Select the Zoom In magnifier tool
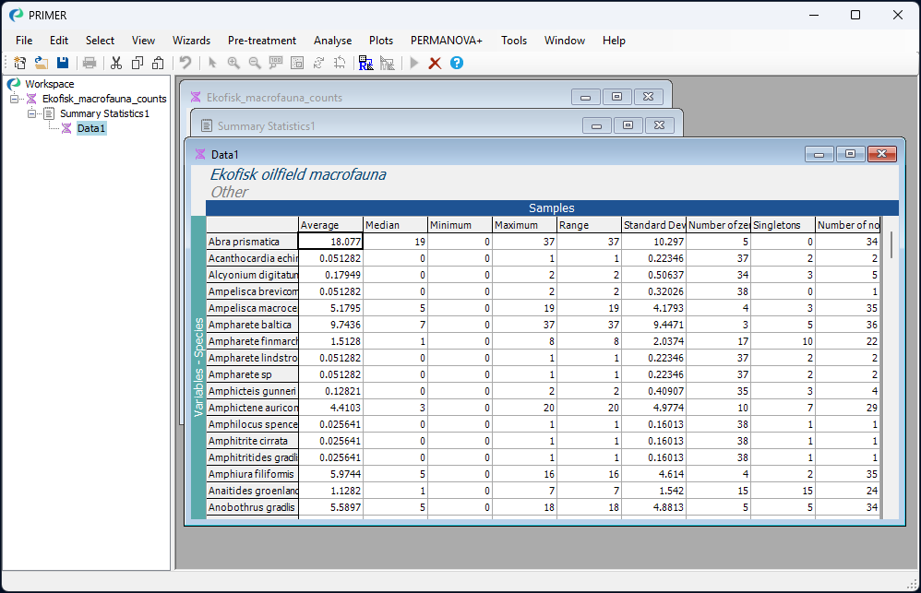 [x=233, y=63]
